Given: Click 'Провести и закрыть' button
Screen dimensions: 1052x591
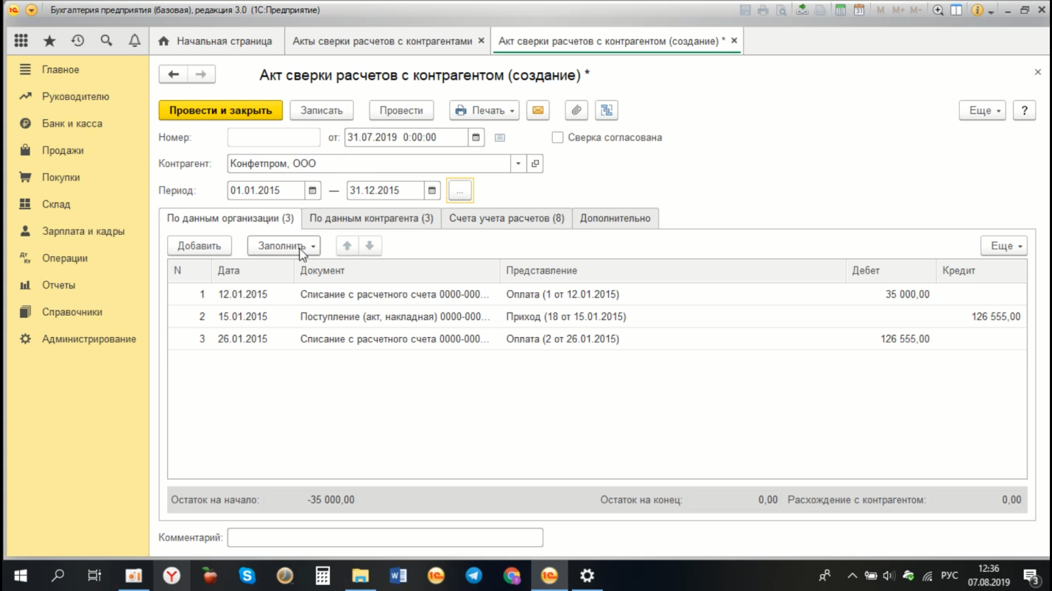Looking at the screenshot, I should [x=221, y=110].
